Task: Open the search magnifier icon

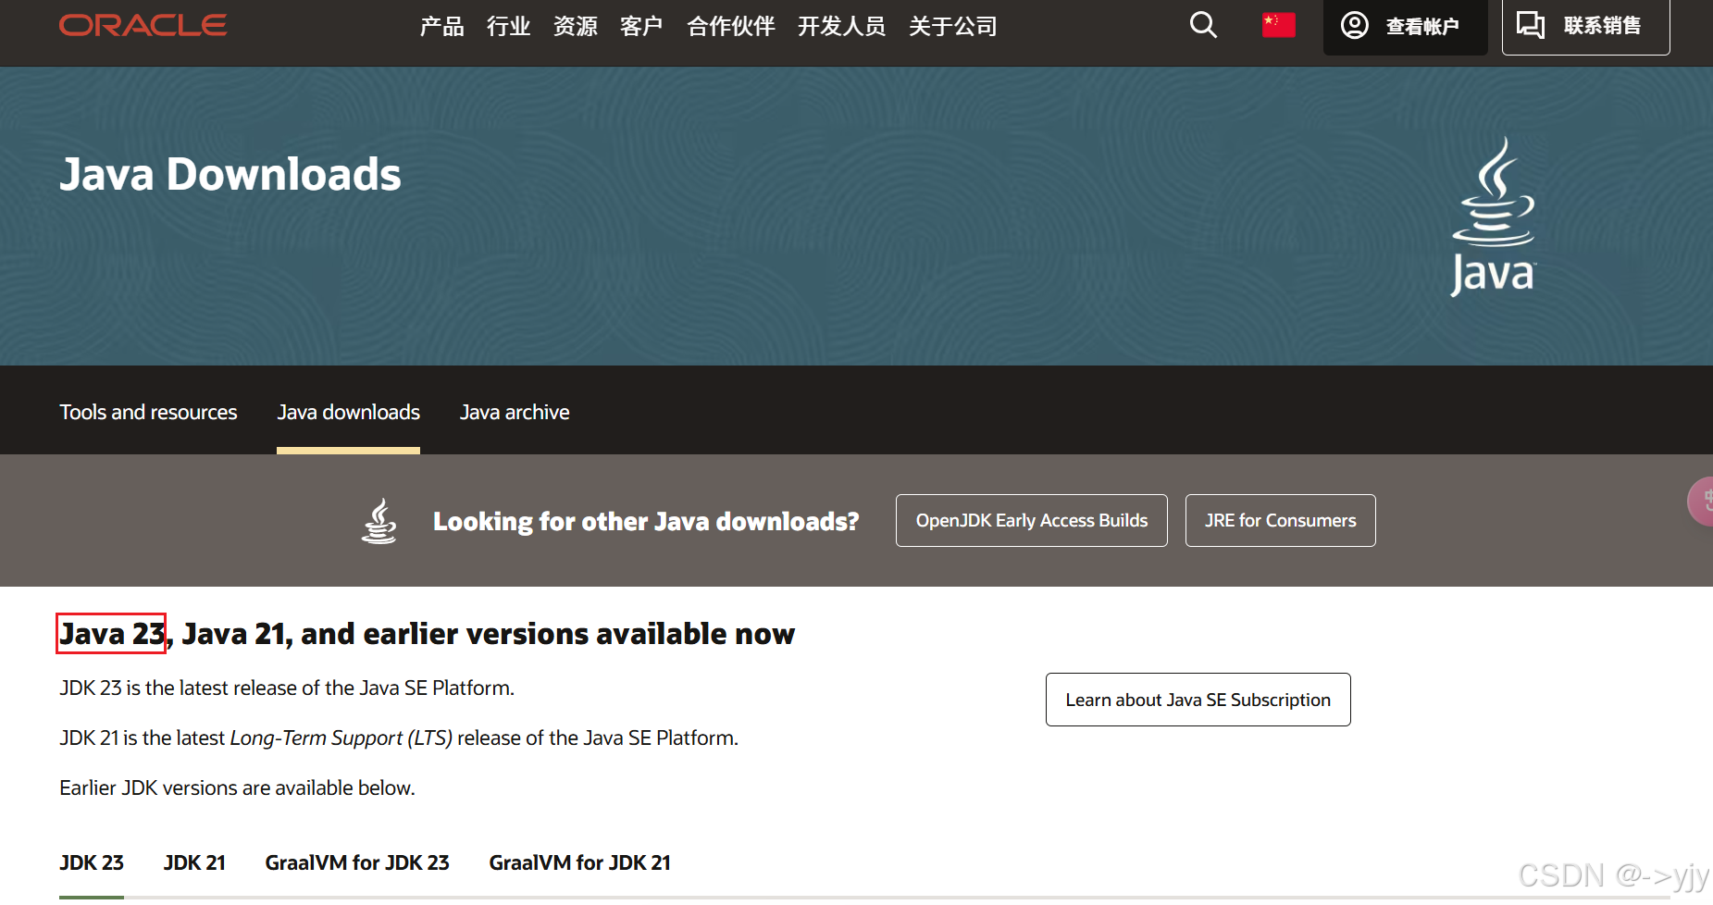Action: 1203,25
